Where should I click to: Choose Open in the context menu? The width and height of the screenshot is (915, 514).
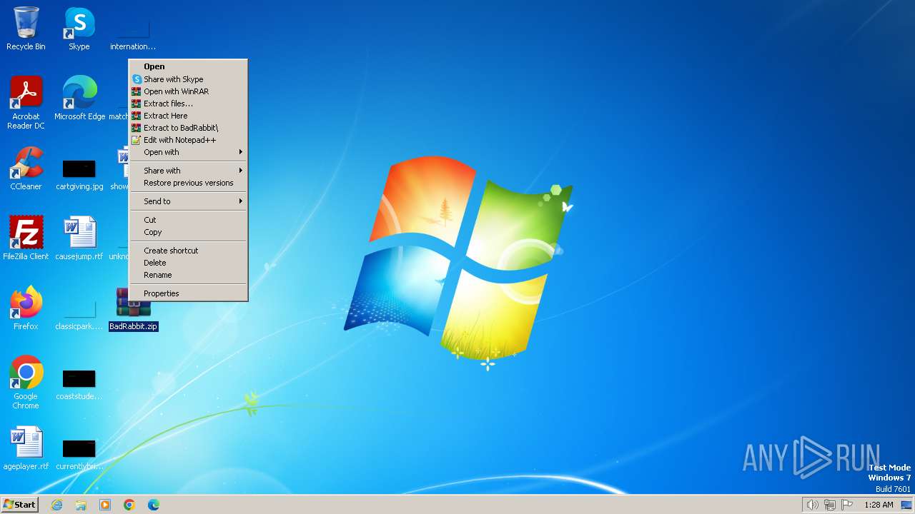188,66
